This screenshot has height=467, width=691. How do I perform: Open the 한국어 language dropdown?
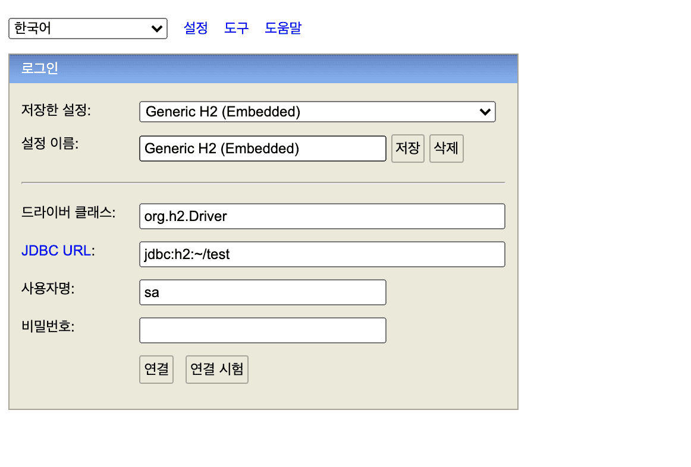(88, 28)
